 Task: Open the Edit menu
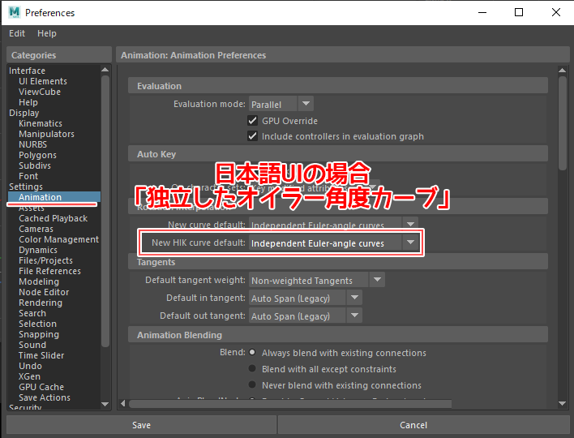(17, 33)
